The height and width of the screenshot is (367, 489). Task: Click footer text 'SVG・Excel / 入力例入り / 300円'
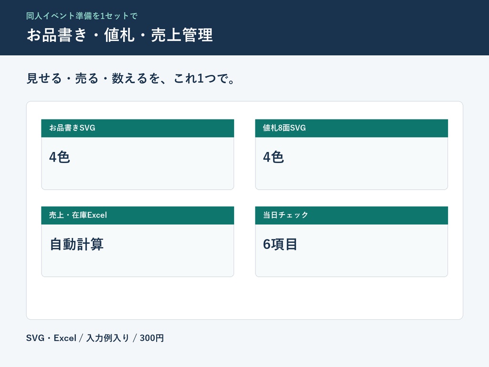coord(95,338)
